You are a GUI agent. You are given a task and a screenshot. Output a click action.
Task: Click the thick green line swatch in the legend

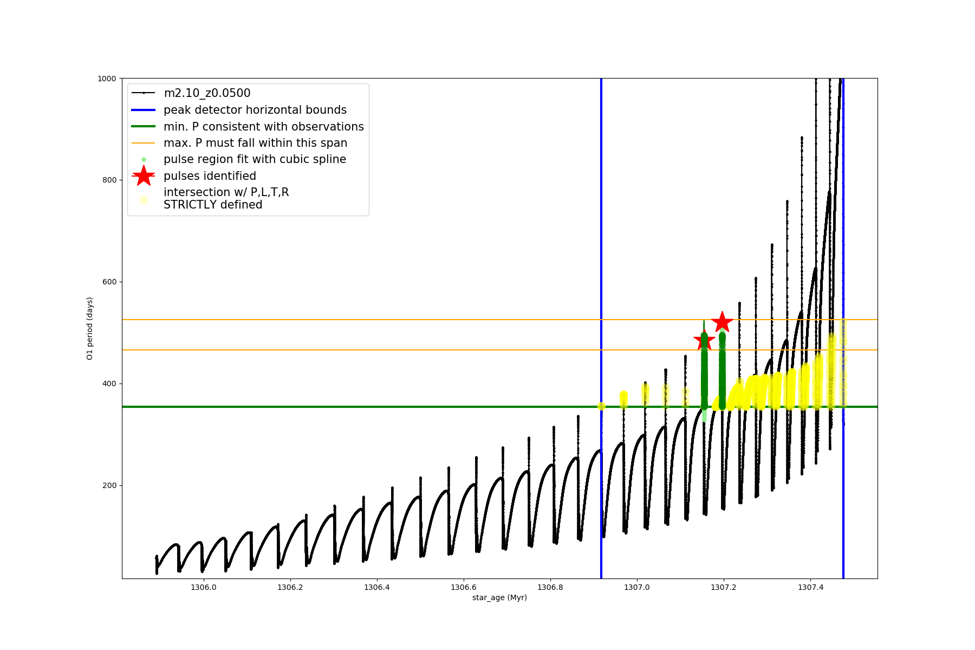coord(144,127)
